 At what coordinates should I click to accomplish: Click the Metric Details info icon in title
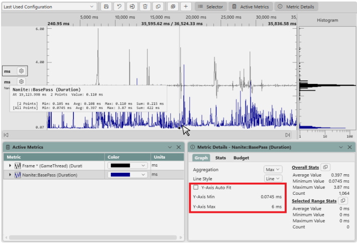pos(192,147)
